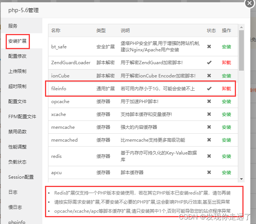Close the php-5.6 management dialog
This screenshot has width=256, height=224.
tap(250, 3)
